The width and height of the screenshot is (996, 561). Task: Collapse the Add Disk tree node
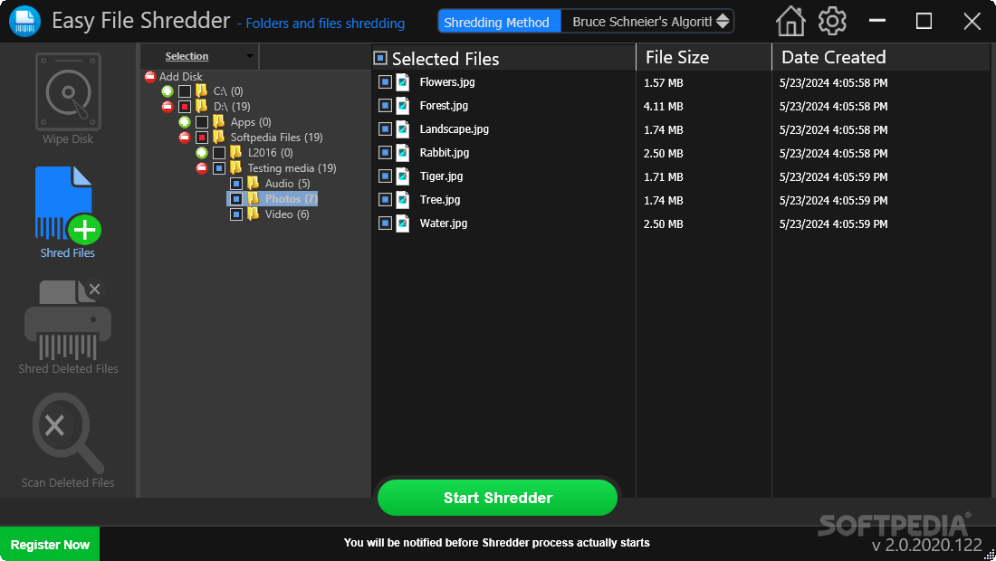pos(150,77)
